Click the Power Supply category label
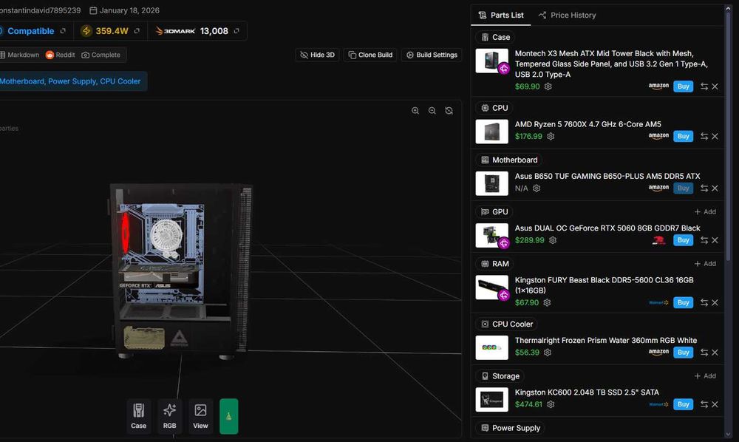 coord(511,428)
